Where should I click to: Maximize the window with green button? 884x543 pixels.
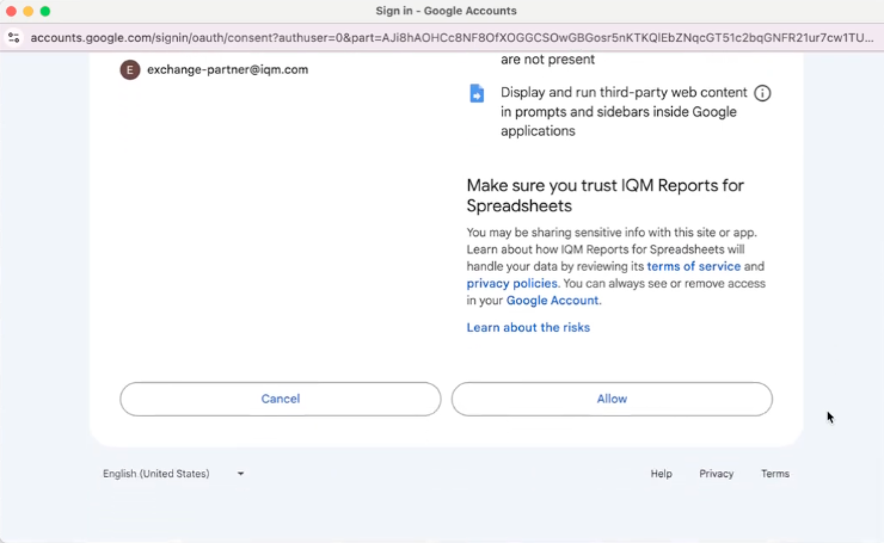45,11
